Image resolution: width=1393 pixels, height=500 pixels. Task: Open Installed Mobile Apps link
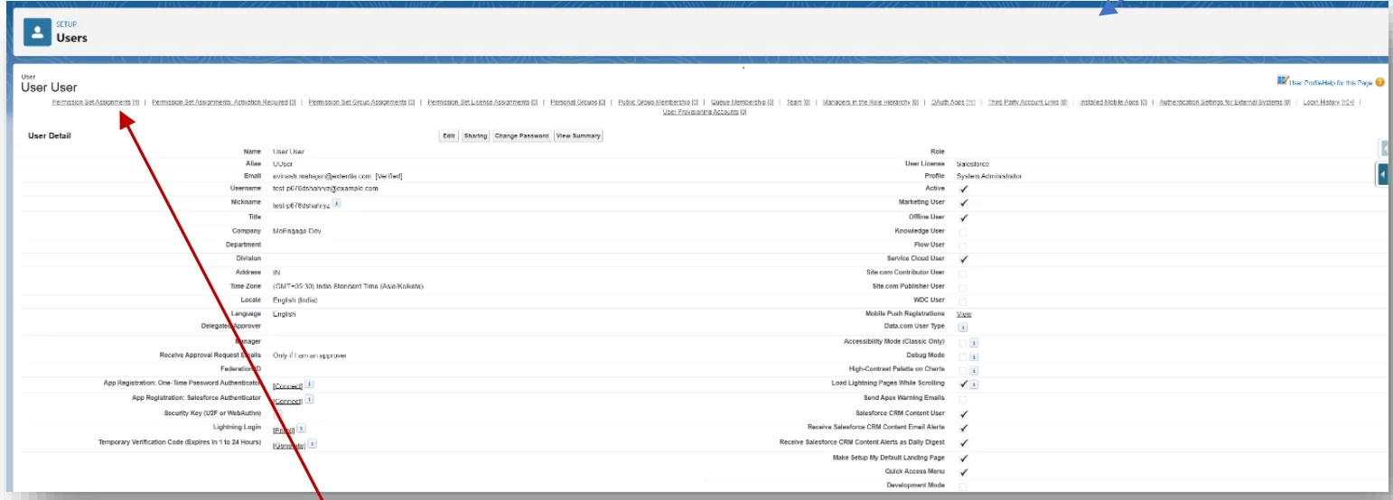tap(1113, 102)
